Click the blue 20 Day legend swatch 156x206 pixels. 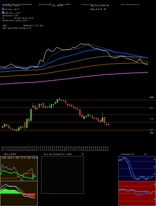(x=3, y=5)
